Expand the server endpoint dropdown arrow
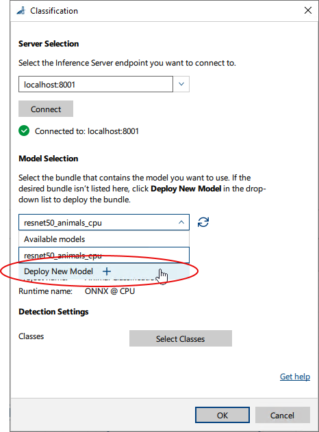 click(181, 84)
